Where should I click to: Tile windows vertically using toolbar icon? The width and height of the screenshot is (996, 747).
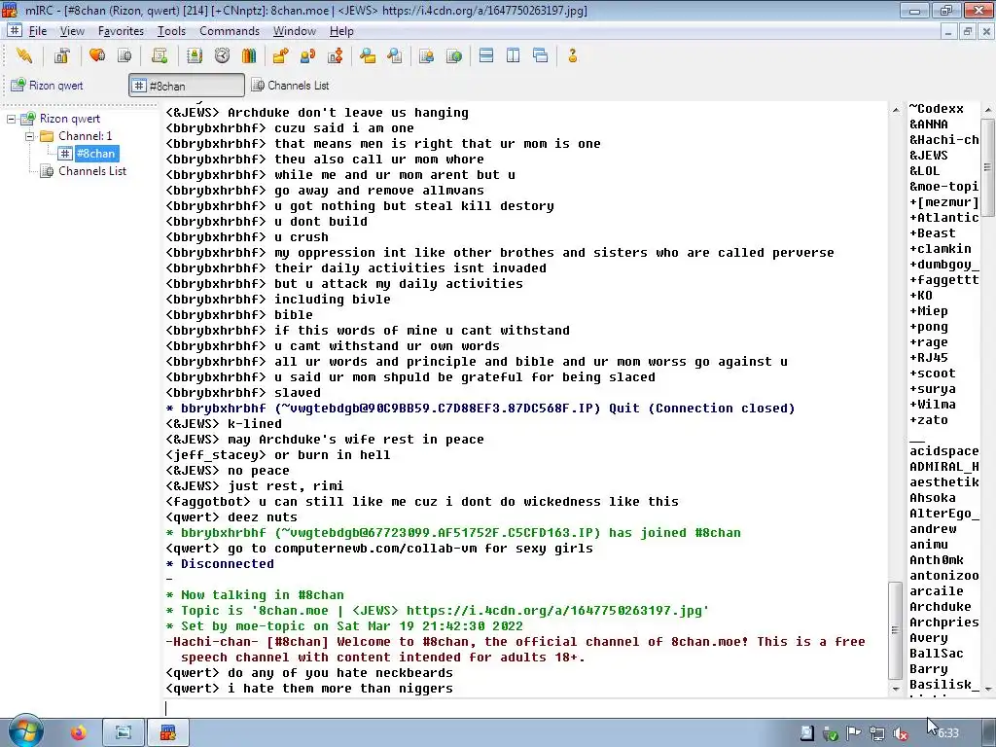click(514, 55)
